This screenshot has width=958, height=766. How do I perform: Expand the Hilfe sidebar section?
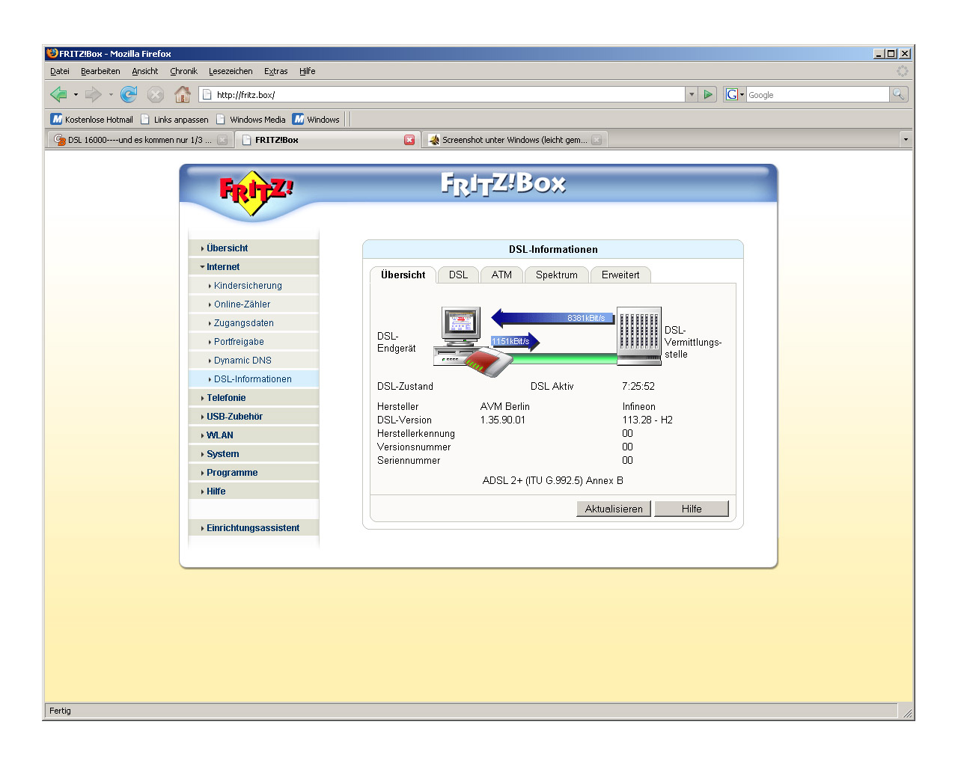click(x=254, y=491)
